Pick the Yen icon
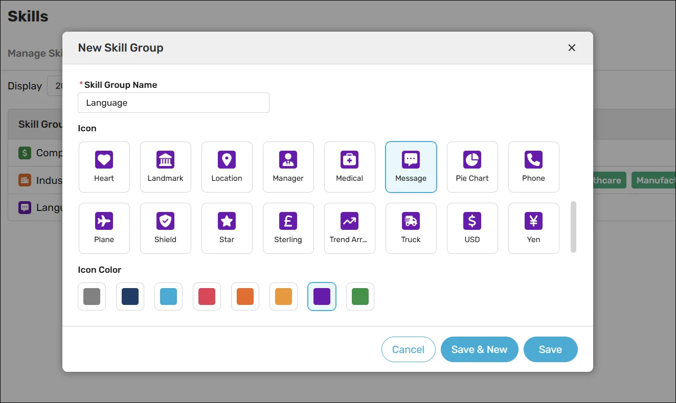This screenshot has height=403, width=676. click(534, 228)
